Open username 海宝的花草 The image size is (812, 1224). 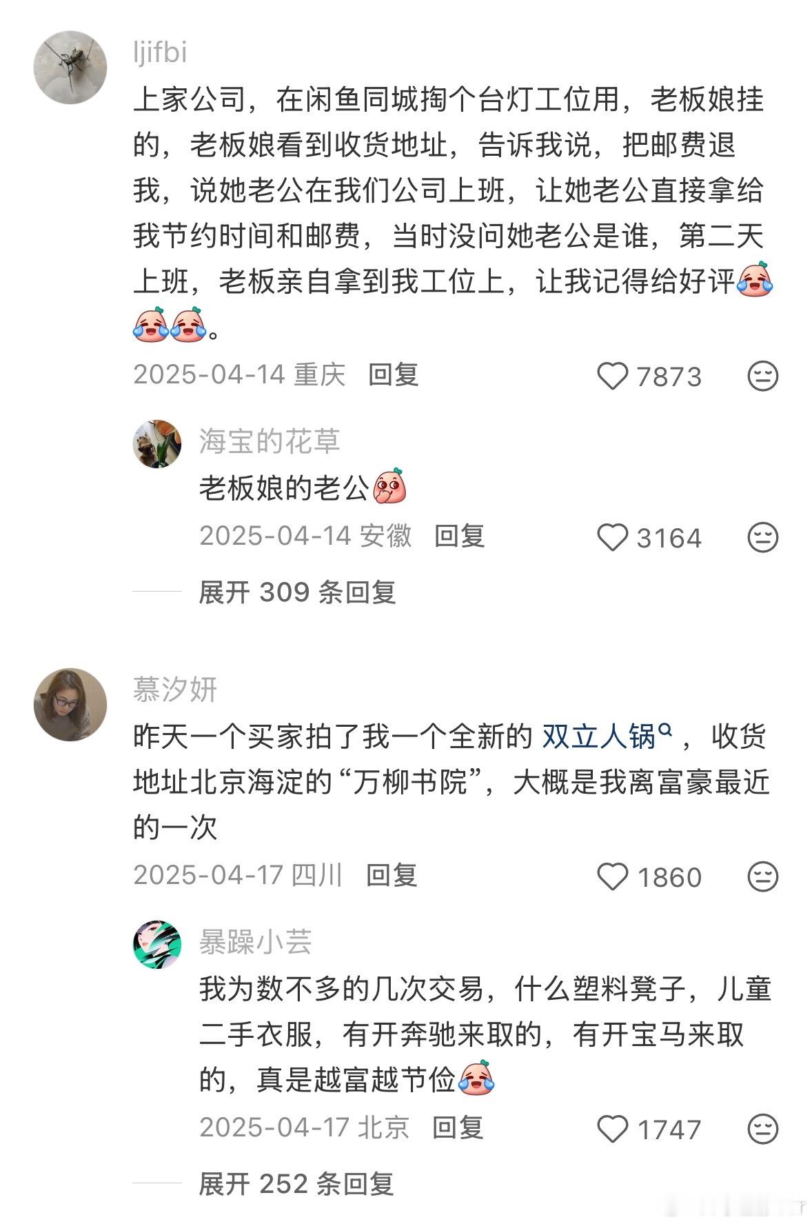[x=270, y=441]
